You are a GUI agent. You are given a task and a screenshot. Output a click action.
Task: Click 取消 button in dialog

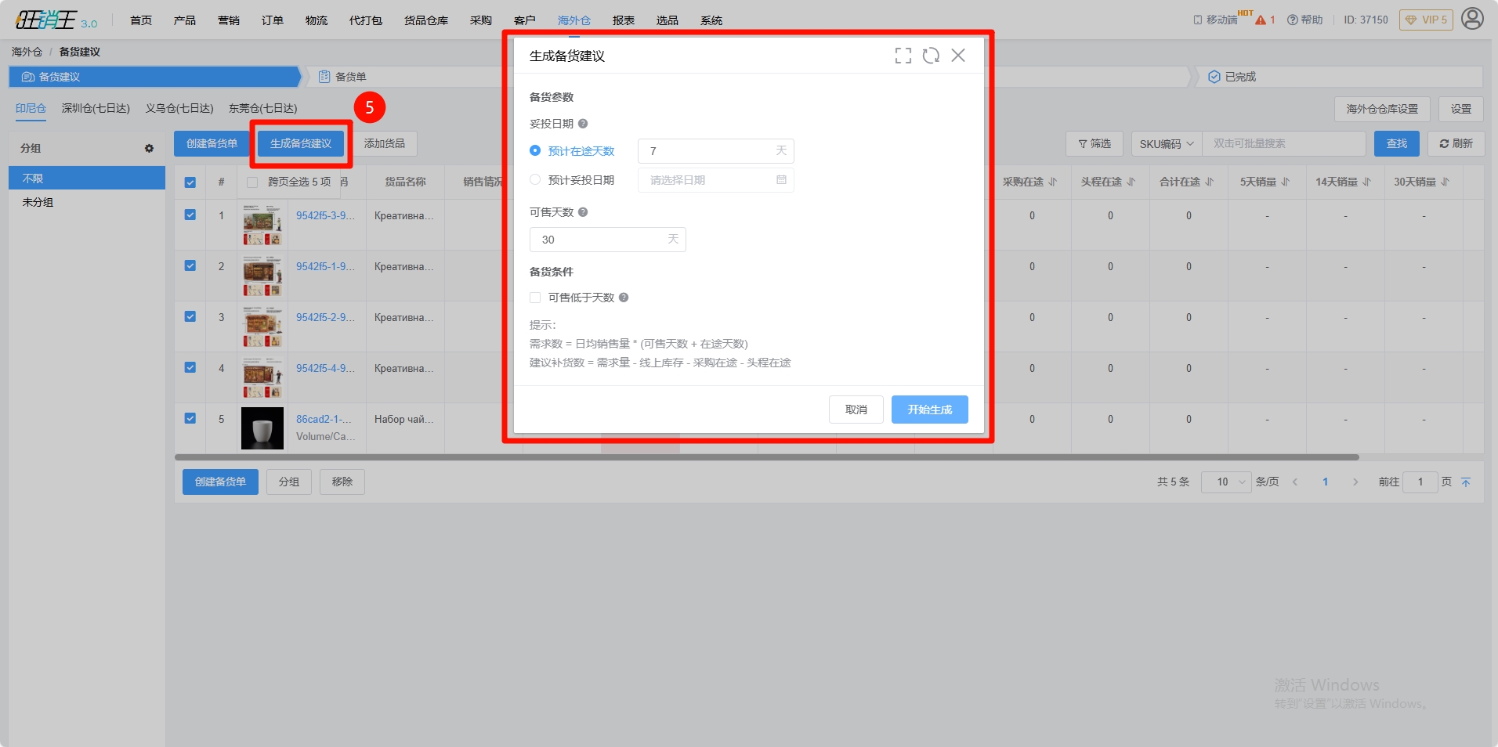[856, 410]
